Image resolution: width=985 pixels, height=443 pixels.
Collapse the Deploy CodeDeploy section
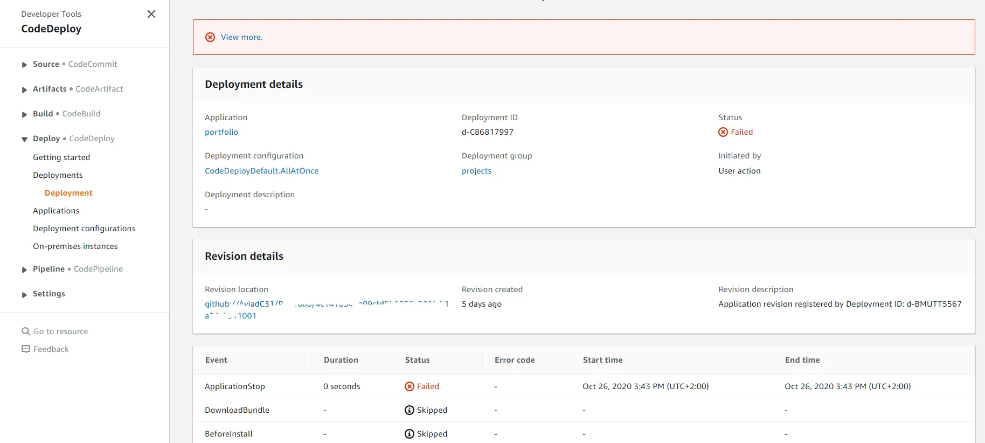click(x=24, y=139)
